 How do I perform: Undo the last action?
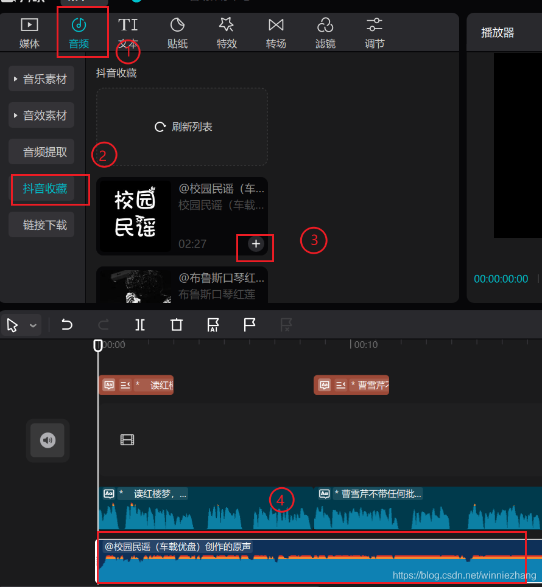pos(67,325)
